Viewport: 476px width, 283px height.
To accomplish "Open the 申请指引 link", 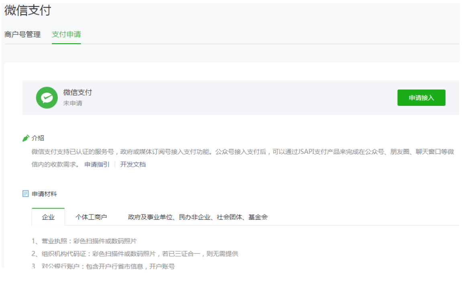I will (x=97, y=164).
